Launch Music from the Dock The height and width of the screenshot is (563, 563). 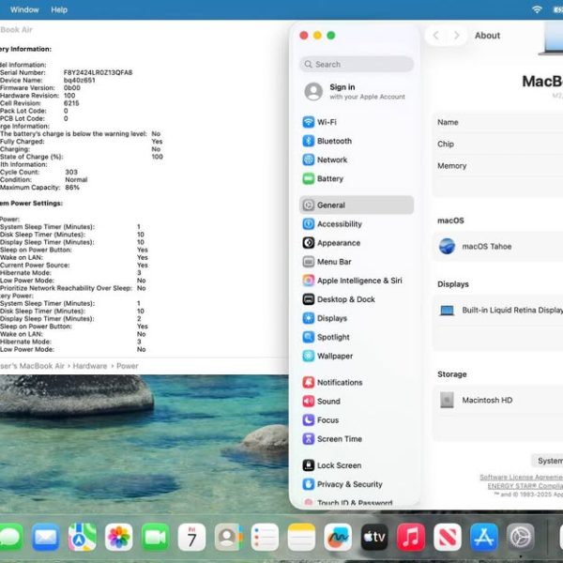pos(410,537)
